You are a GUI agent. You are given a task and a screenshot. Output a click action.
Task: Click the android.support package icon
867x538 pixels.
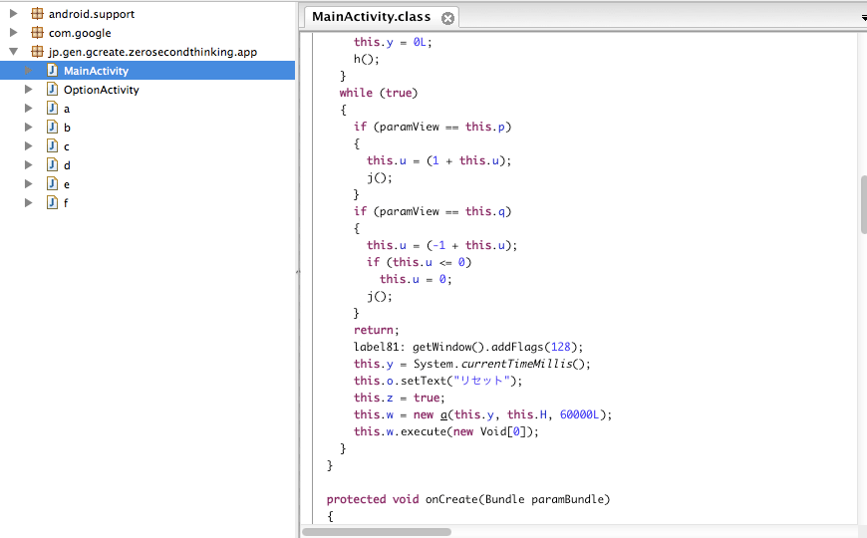37,14
